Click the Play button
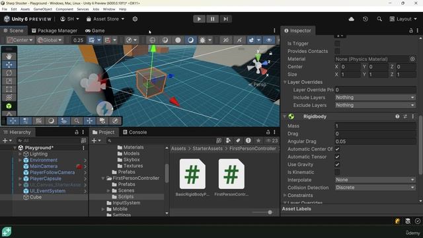The image size is (423, 238). (199, 19)
